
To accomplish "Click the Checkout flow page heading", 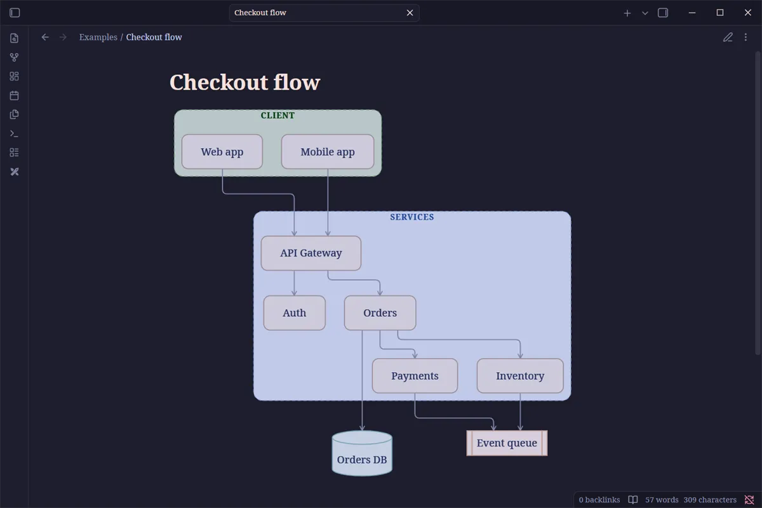I will pos(244,82).
